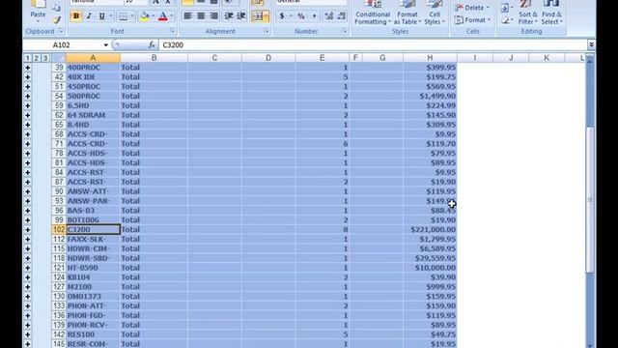
Task: Click in the formula bar showing C3200
Action: [x=373, y=45]
